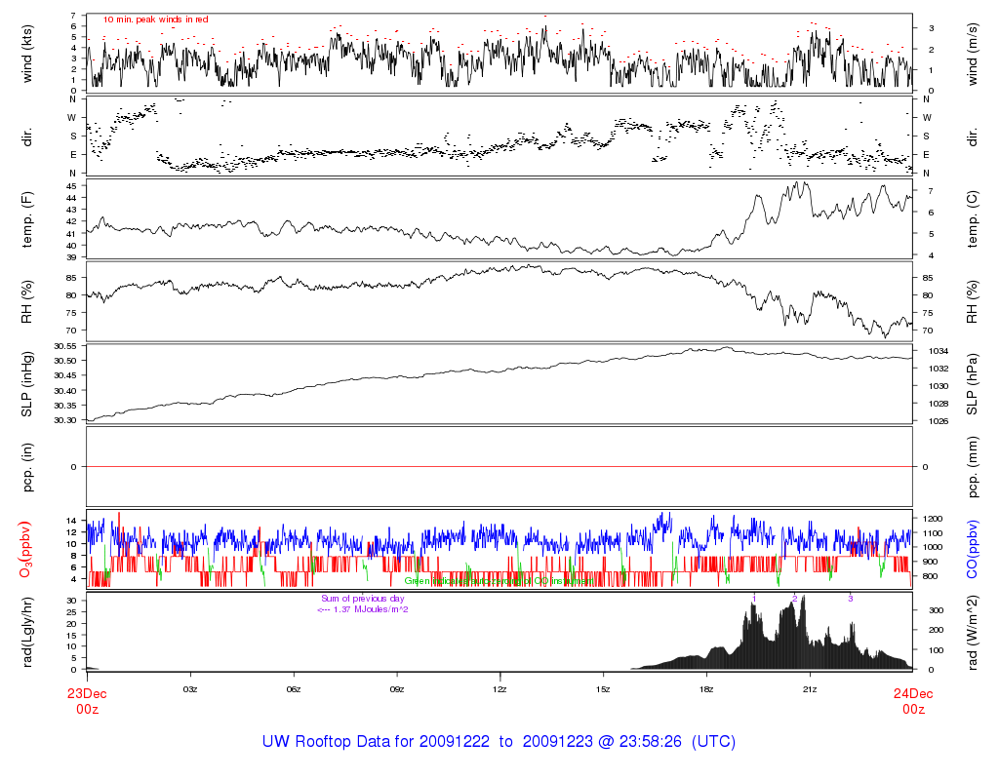Click the '06z' time axis tick
Viewport: 999px width, 780px height.
293,689
